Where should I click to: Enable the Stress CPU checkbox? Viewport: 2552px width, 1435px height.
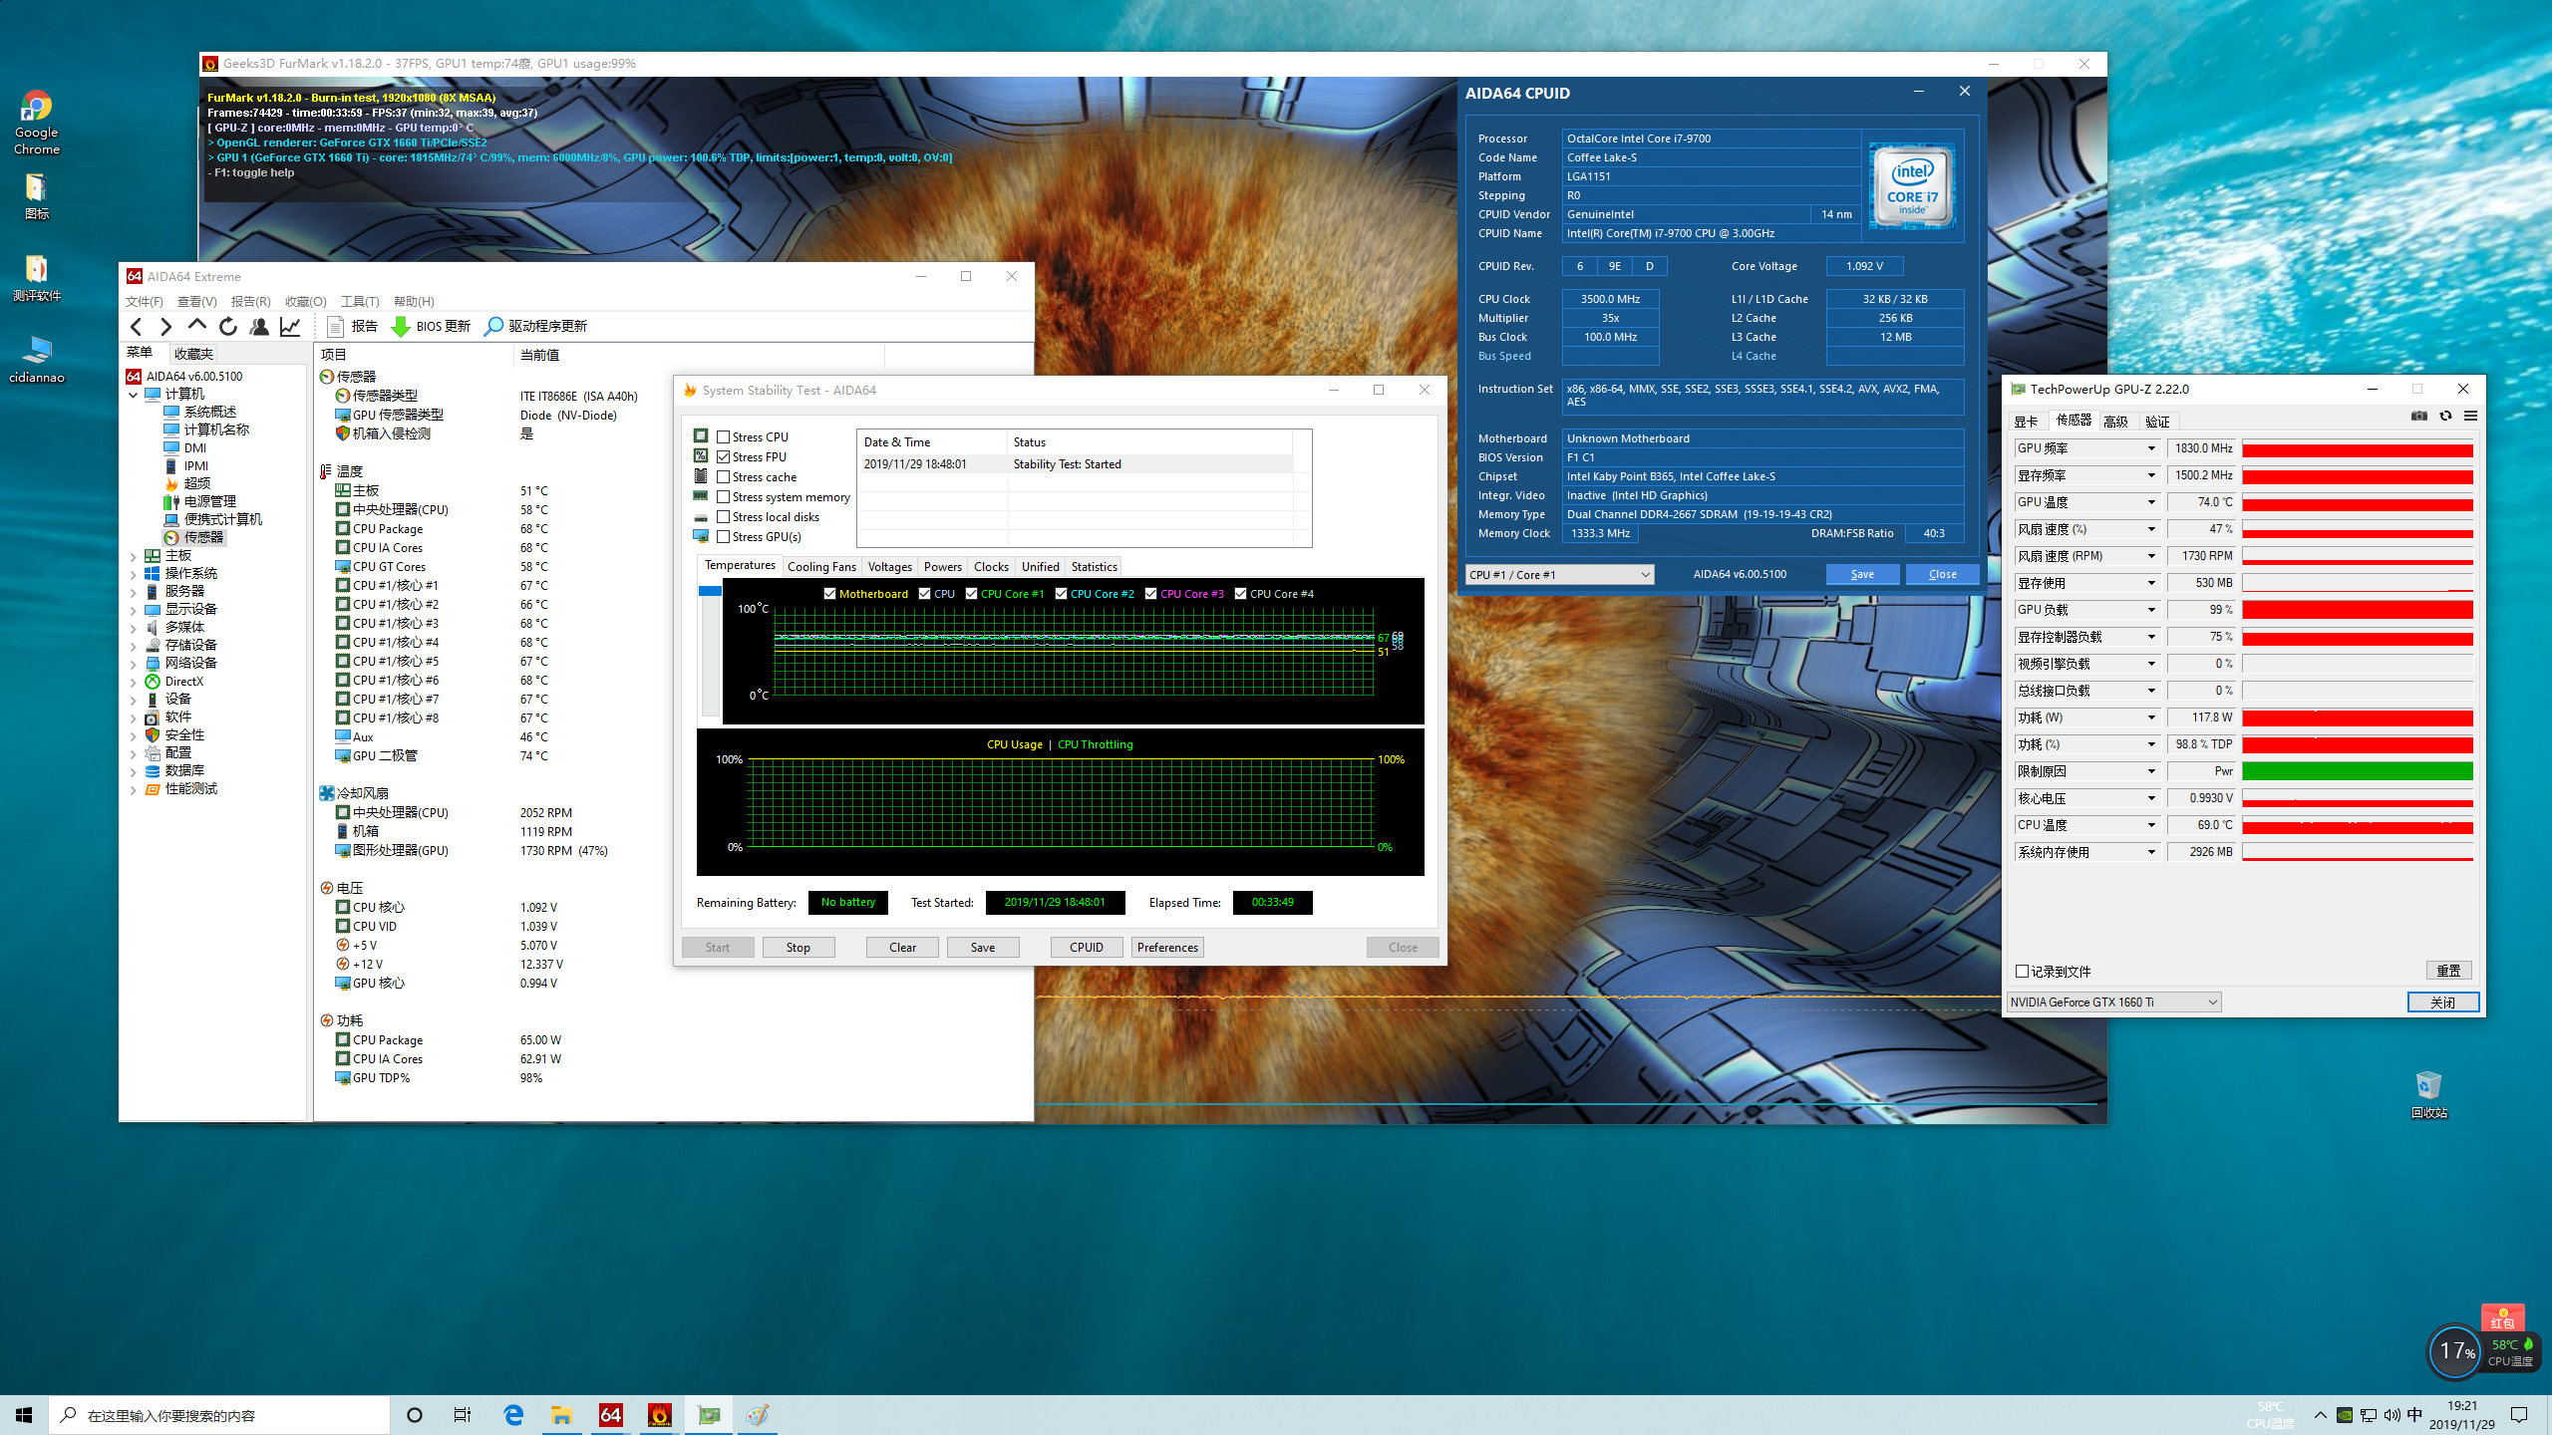[x=724, y=436]
